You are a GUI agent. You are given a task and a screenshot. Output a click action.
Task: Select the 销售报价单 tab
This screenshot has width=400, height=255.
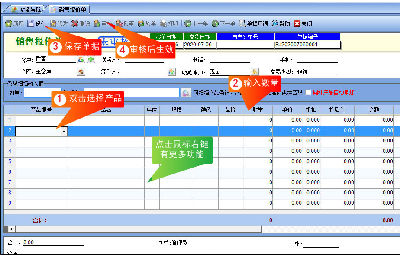[68, 10]
